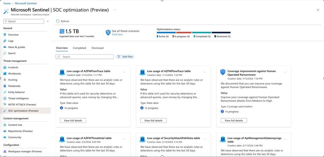Click the Refresh toolbar button
The width and height of the screenshot is (324, 157).
pyautogui.click(x=63, y=21)
